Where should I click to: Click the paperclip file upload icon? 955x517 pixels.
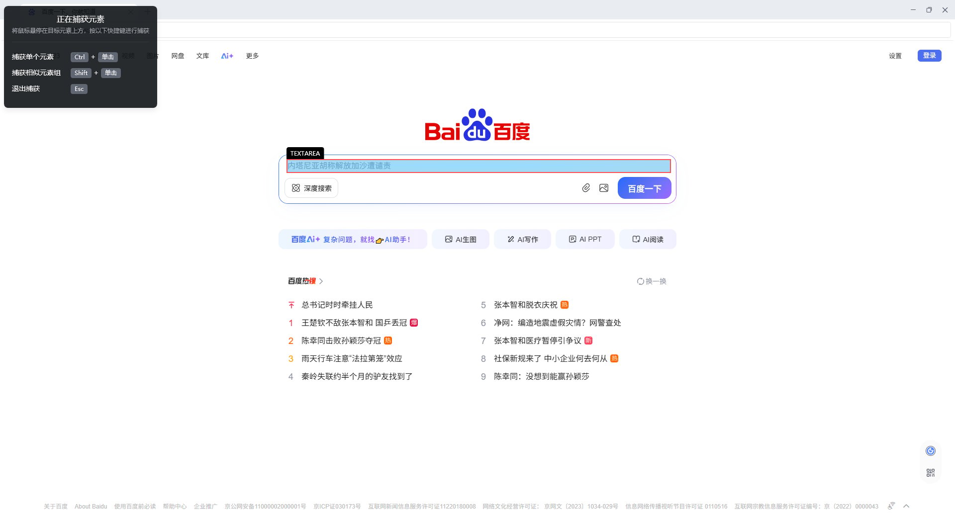coord(586,188)
